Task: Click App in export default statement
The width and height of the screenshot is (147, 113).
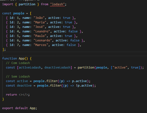Action: point(33,108)
